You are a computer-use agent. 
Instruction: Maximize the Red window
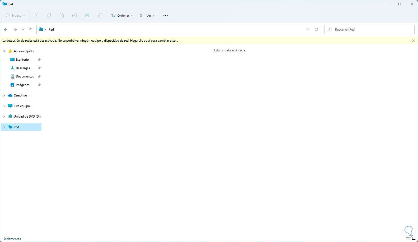click(400, 4)
